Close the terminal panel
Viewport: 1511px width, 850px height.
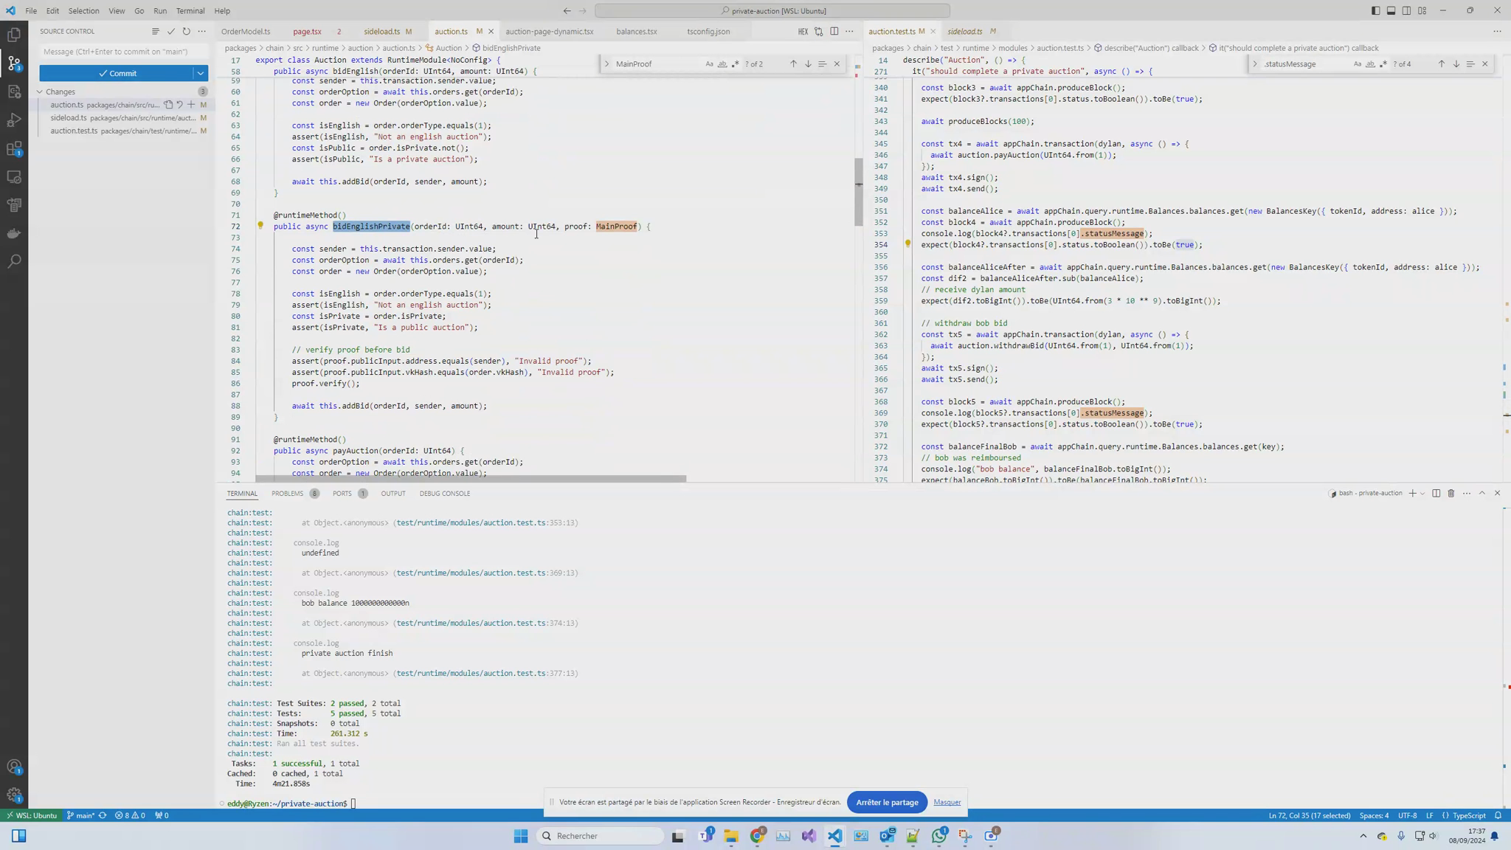coord(1497,494)
